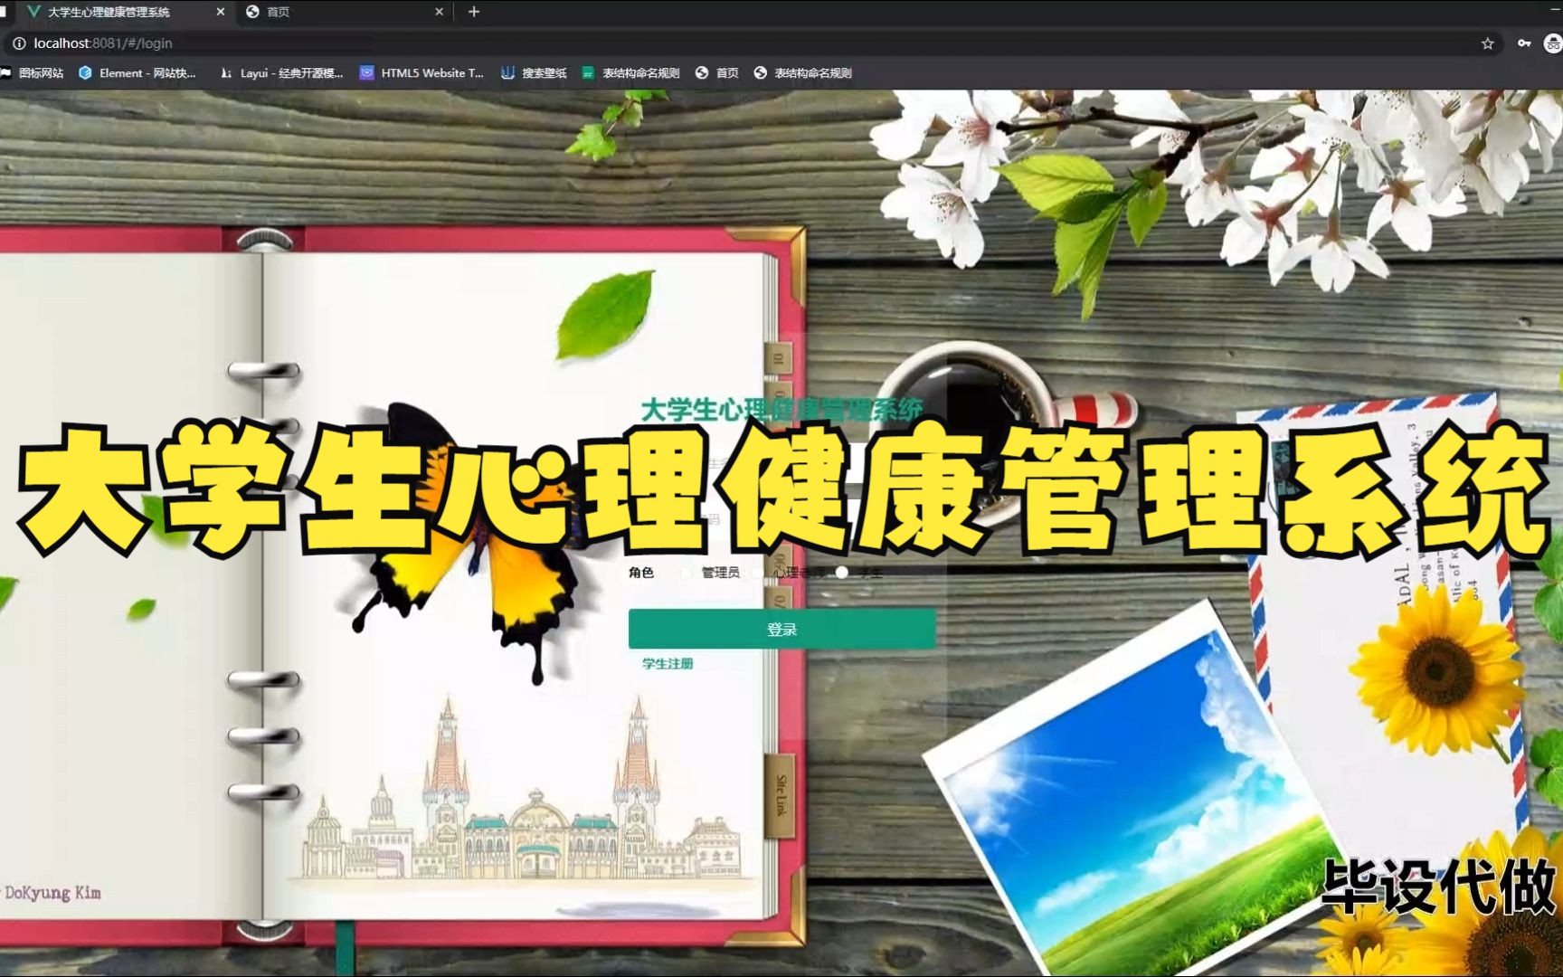Open the 学生注册 student registration link

pyautogui.click(x=668, y=664)
